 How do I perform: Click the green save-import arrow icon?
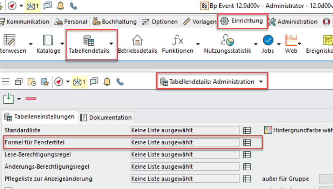(x=8, y=98)
